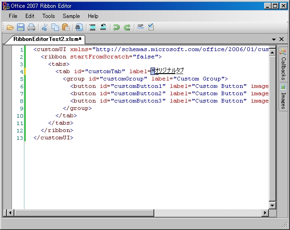Click the uncomment lines toolbar icon
Viewport: 290px width, 230px height.
click(103, 28)
